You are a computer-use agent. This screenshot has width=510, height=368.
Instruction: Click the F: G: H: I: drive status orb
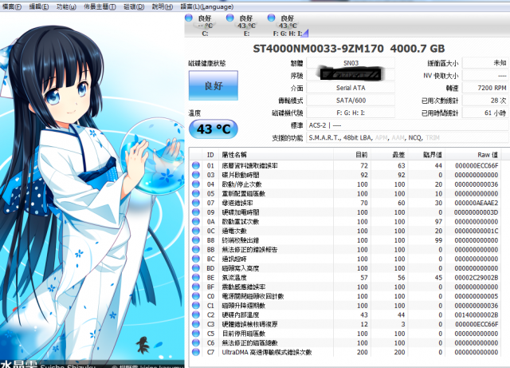[271, 18]
